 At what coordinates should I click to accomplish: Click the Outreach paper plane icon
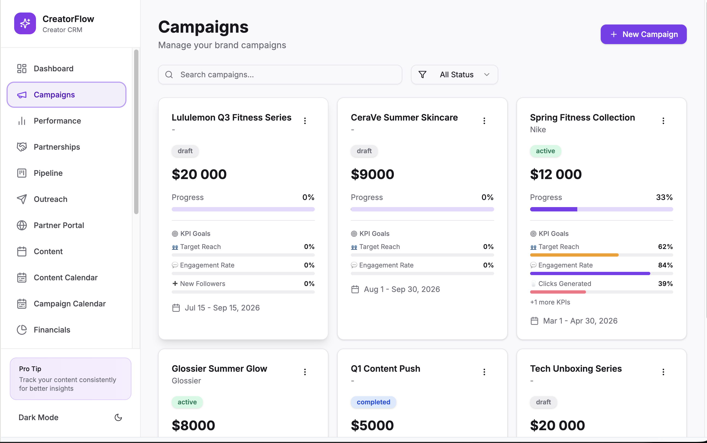[x=22, y=199]
